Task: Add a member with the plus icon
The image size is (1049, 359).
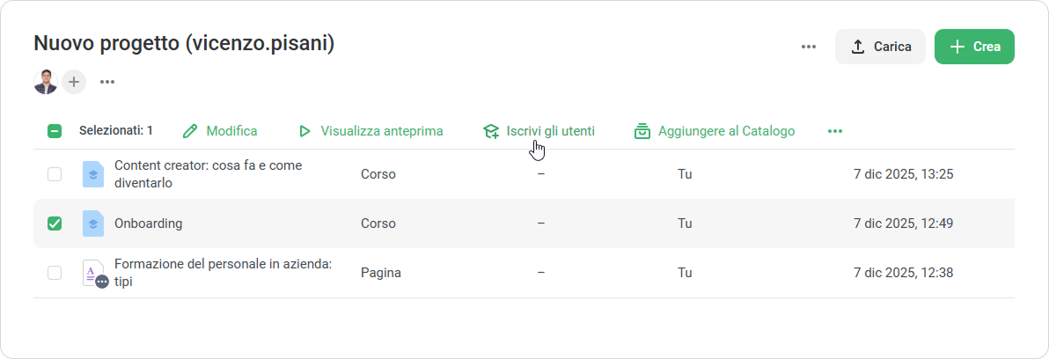Action: pyautogui.click(x=74, y=82)
